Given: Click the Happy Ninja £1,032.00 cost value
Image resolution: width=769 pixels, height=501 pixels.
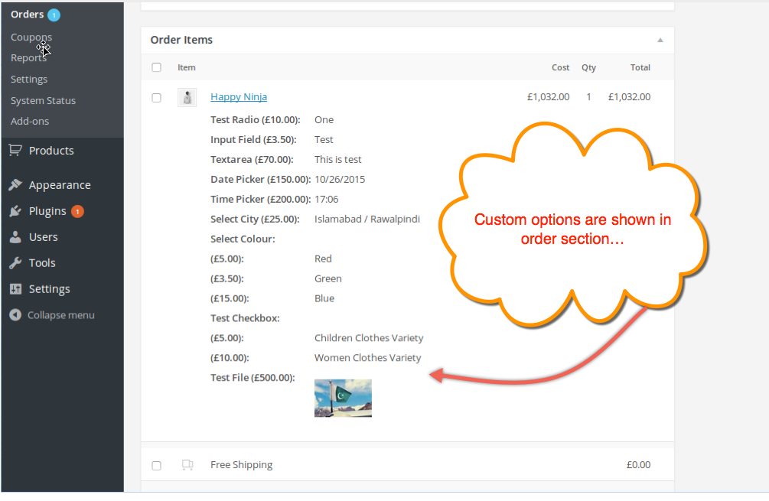Looking at the screenshot, I should pyautogui.click(x=549, y=97).
